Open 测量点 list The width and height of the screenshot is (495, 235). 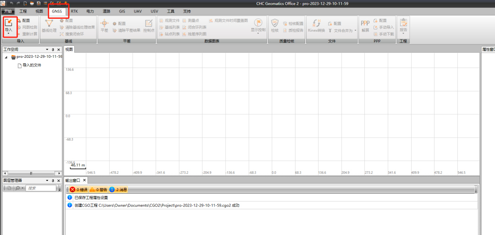pos(191,21)
